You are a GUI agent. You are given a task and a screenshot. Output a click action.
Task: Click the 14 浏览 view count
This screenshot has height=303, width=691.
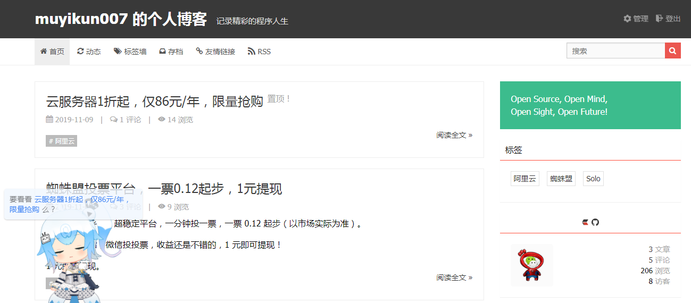(x=176, y=120)
